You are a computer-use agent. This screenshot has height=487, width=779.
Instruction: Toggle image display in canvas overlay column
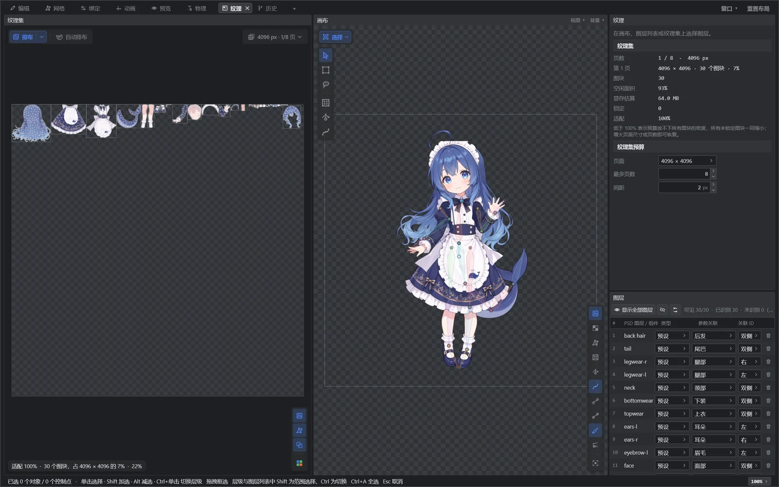[x=595, y=314]
